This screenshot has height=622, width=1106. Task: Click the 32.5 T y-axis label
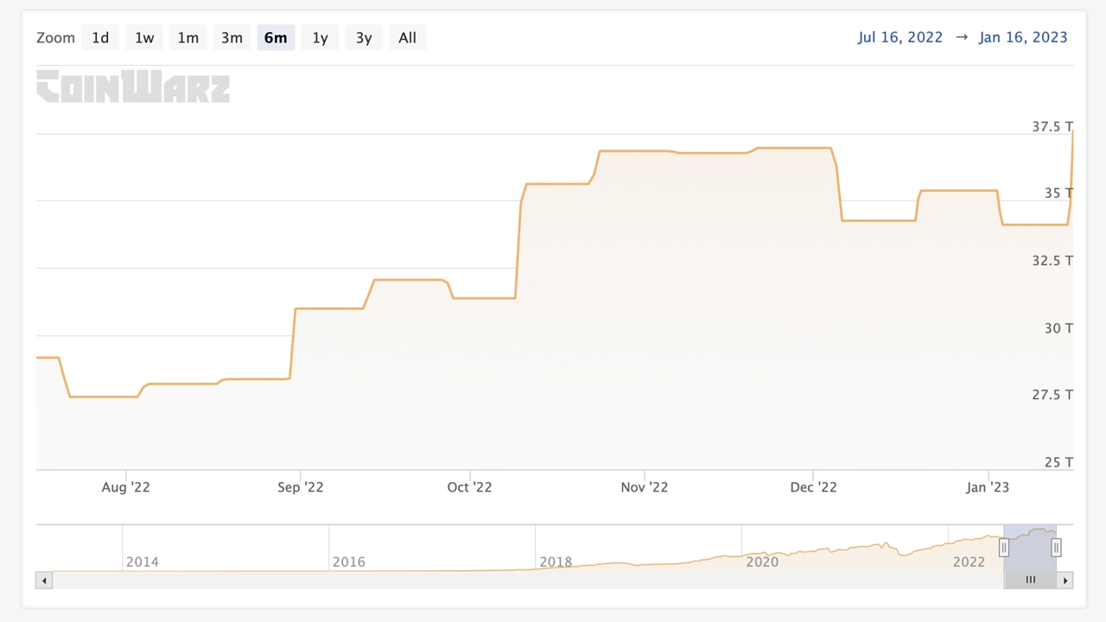[x=1052, y=260]
